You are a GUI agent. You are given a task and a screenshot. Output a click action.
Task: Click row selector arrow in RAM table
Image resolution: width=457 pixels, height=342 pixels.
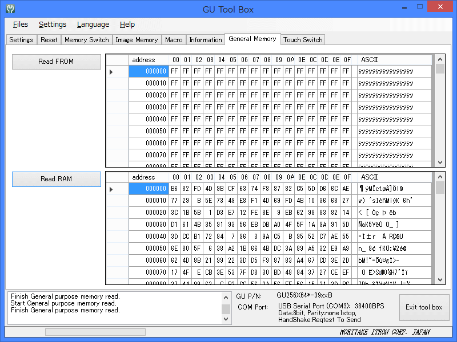pos(111,189)
